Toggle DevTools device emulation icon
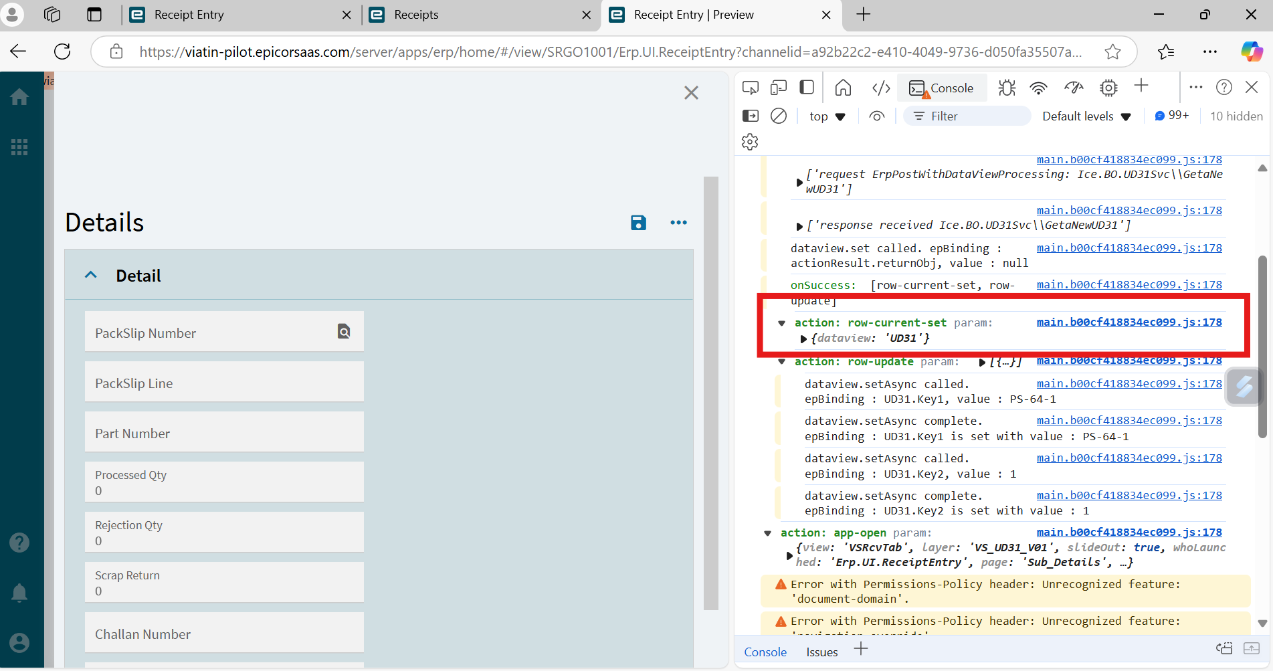Screen dimensions: 1273x671 coord(779,88)
